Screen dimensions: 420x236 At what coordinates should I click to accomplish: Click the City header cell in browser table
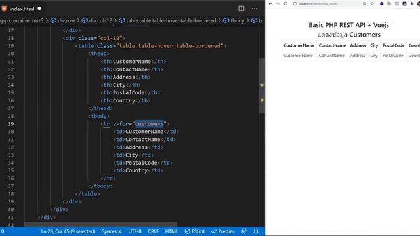[374, 45]
